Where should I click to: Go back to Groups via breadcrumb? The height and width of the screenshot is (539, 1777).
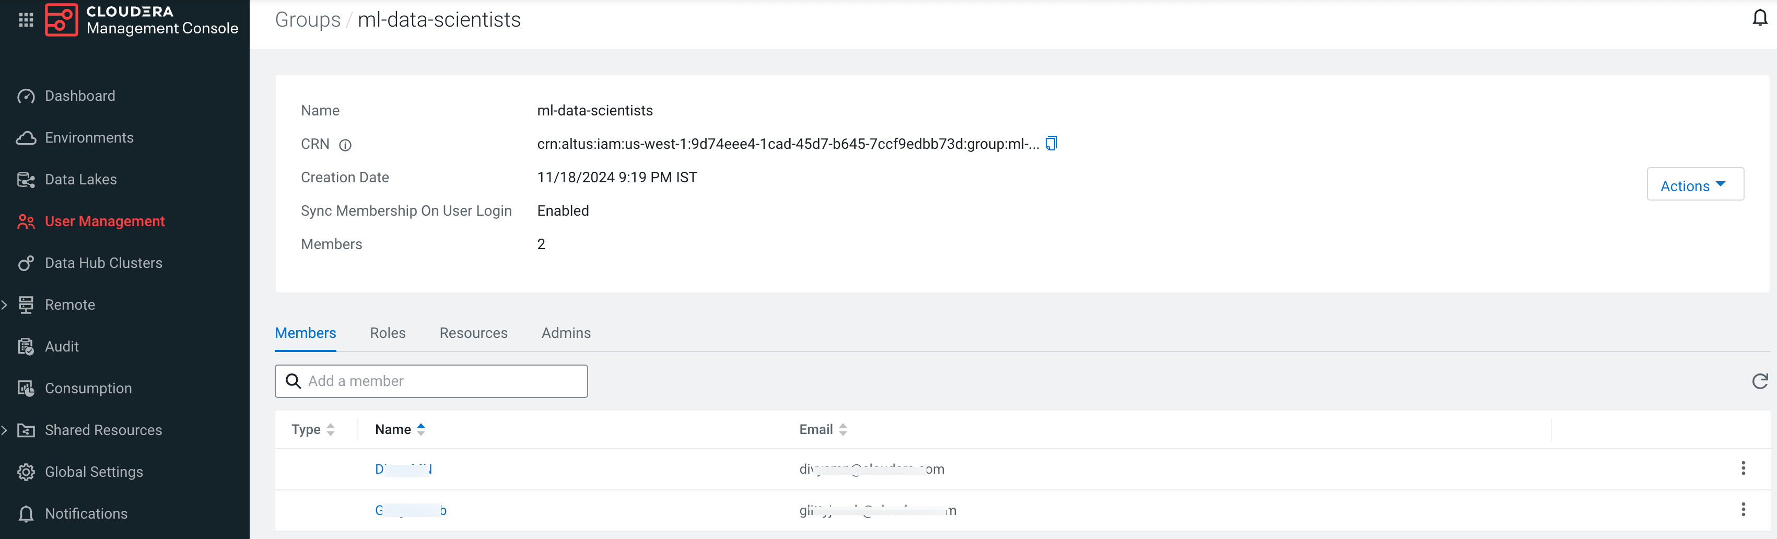click(x=308, y=20)
